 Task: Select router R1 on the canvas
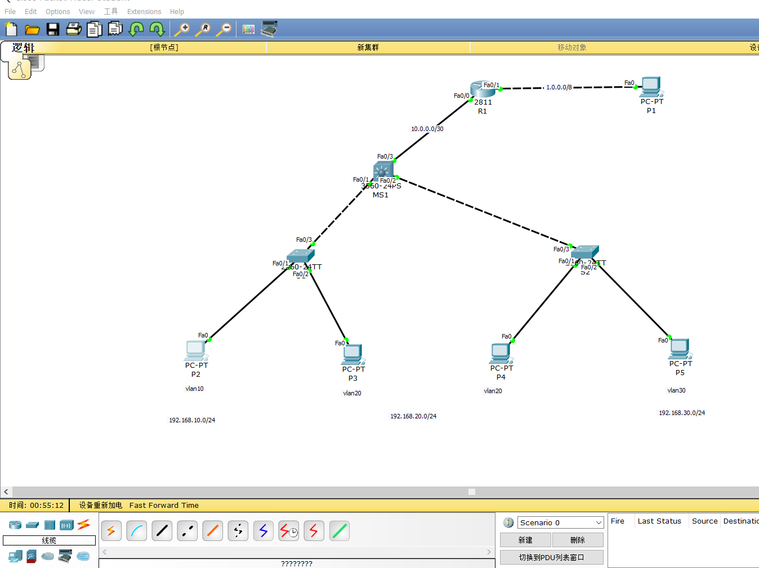click(x=483, y=90)
